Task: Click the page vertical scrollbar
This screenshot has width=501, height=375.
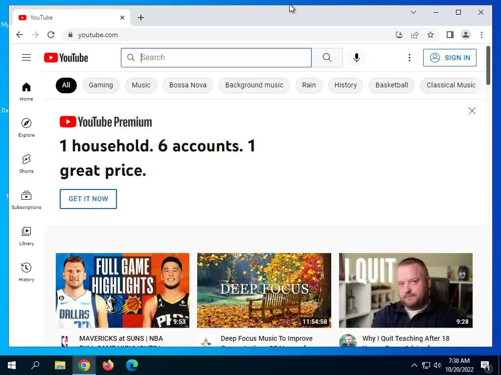Action: click(x=488, y=65)
